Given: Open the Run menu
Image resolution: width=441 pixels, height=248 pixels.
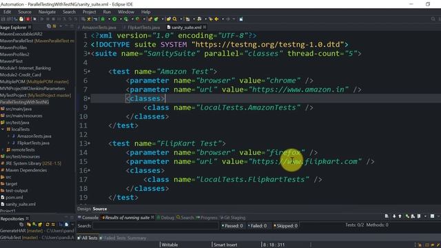Looking at the screenshot, I should click(x=107, y=12).
